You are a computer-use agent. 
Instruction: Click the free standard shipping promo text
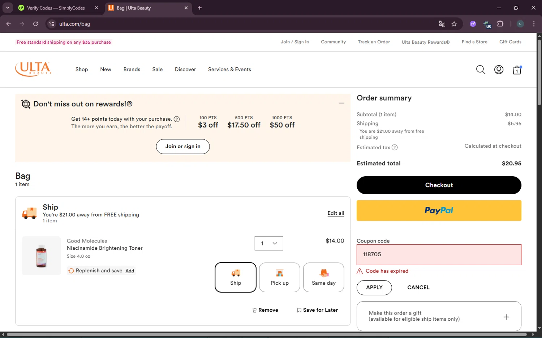(64, 42)
